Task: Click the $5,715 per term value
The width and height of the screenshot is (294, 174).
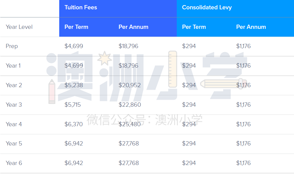Action: [x=72, y=105]
